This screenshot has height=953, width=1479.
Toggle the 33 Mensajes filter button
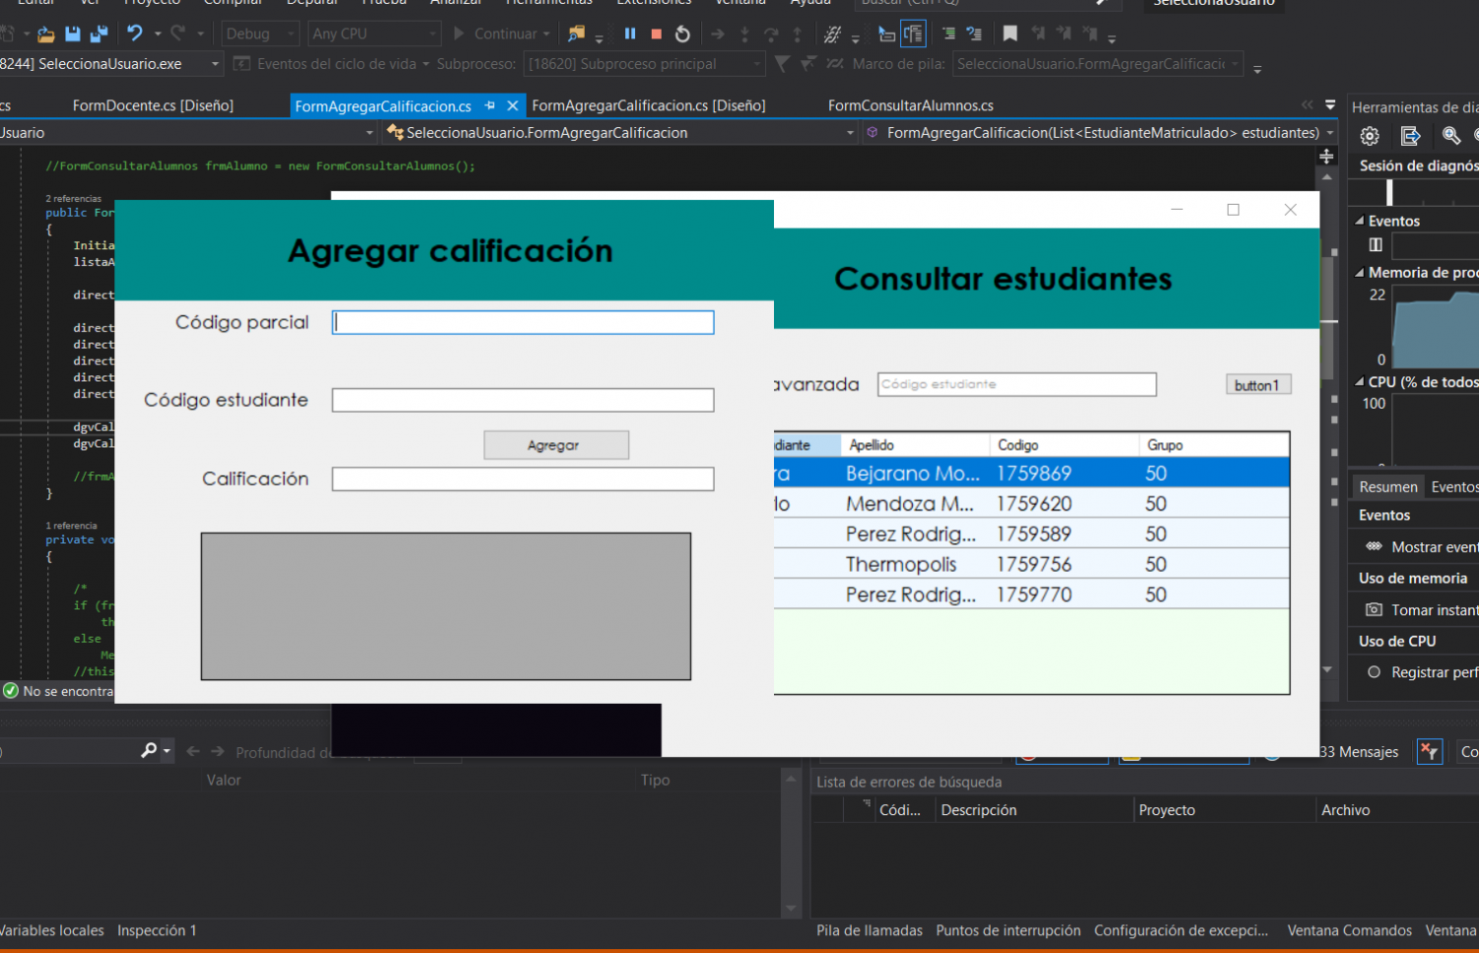coord(1359,752)
